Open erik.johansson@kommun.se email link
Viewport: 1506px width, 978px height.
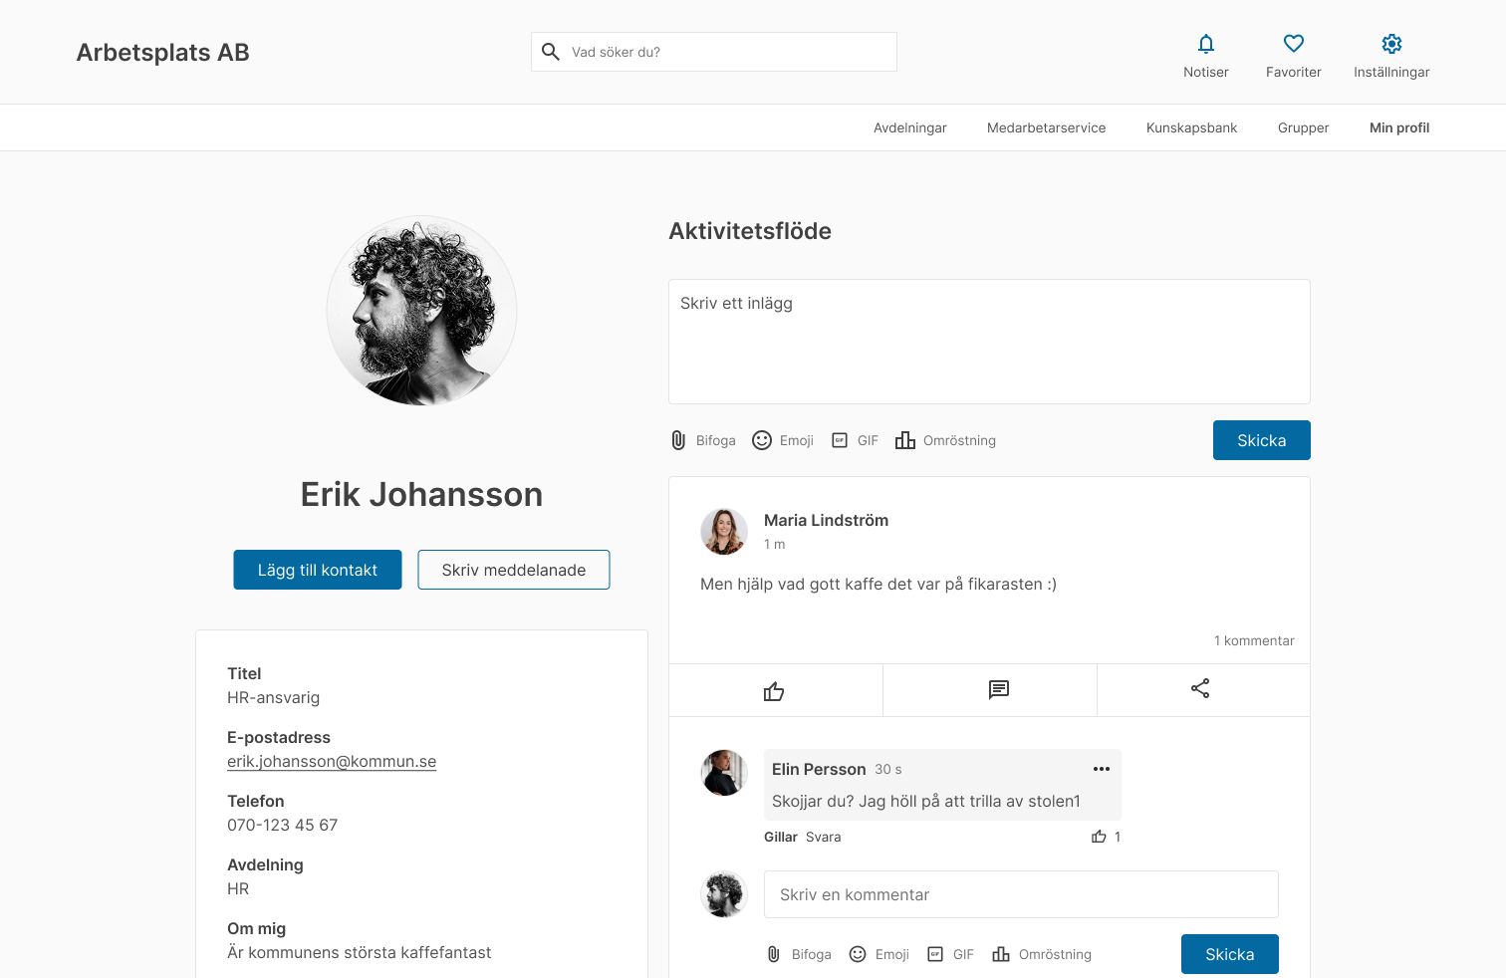[332, 761]
